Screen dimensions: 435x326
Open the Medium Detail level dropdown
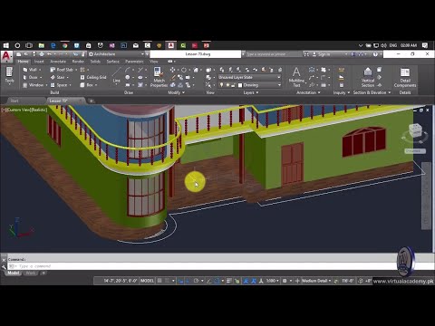(x=316, y=281)
